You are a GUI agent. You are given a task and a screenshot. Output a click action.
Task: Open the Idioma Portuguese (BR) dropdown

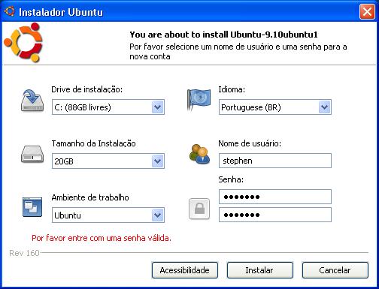point(275,107)
